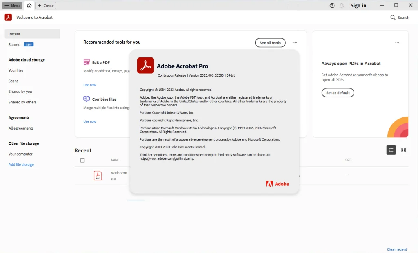Click the Clear recent link
418x253 pixels.
point(397,249)
